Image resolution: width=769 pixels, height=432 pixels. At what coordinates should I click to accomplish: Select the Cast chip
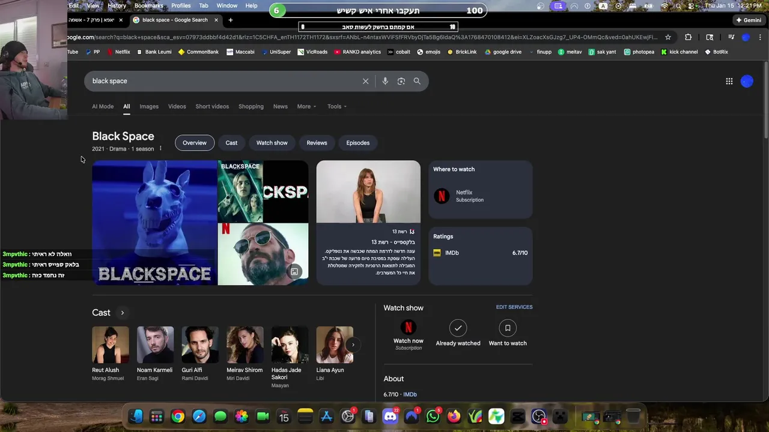pyautogui.click(x=231, y=143)
